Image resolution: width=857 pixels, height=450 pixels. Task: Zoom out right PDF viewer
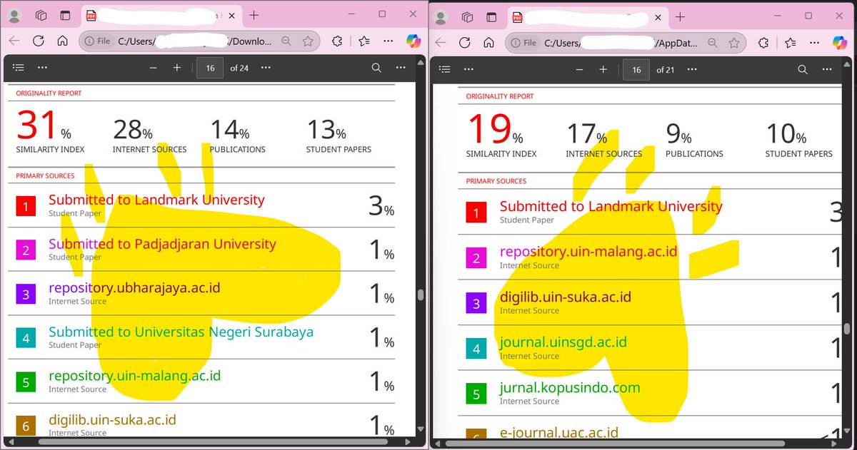coord(579,69)
